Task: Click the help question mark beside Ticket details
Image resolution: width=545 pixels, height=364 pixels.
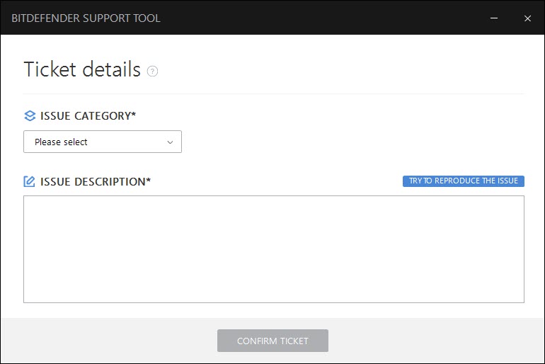Action: pyautogui.click(x=152, y=72)
